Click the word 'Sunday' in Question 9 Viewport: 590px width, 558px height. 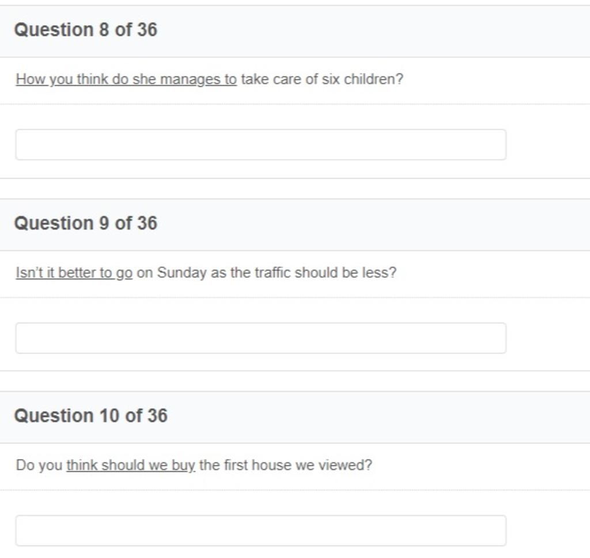(181, 273)
